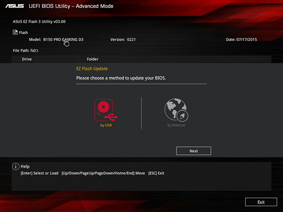Click 'ASUS EZ Flash 3 Utility v03.00' text
Viewport: 283px width, 212px height.
coord(39,22)
